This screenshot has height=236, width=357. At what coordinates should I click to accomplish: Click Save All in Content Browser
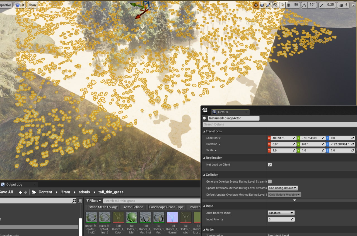click(6, 192)
